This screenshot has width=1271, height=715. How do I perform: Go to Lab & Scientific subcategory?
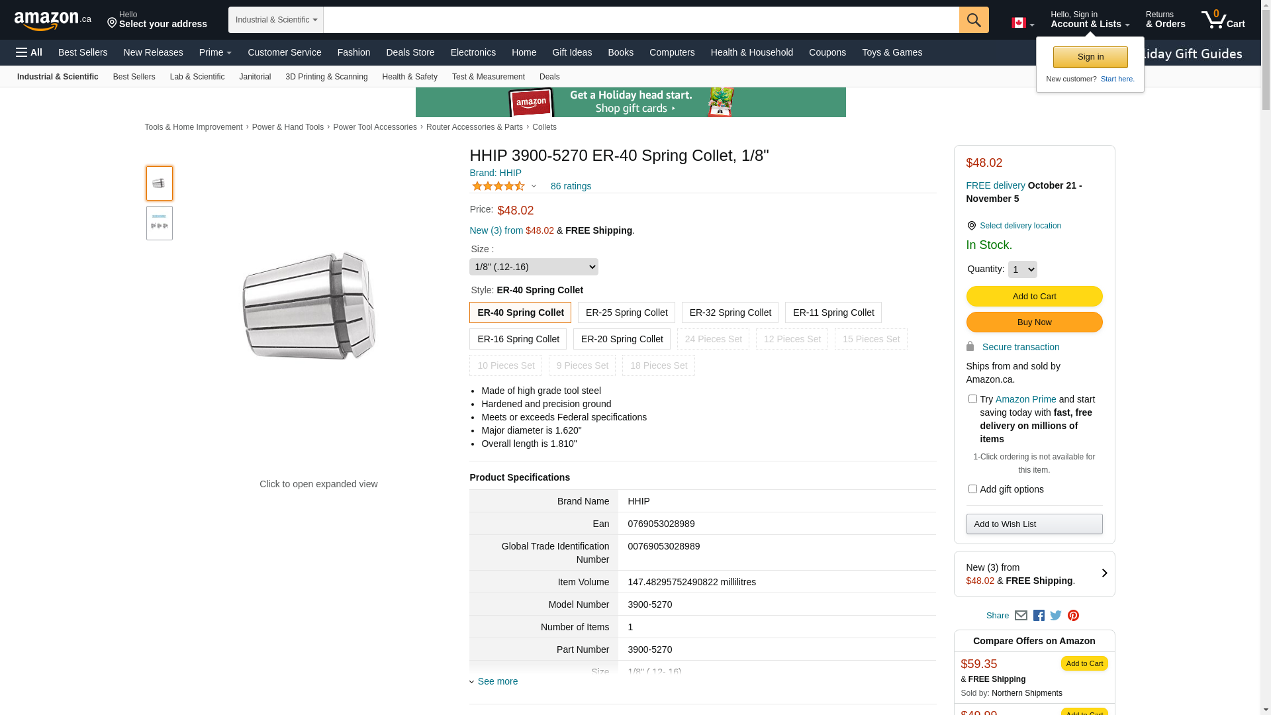[197, 77]
